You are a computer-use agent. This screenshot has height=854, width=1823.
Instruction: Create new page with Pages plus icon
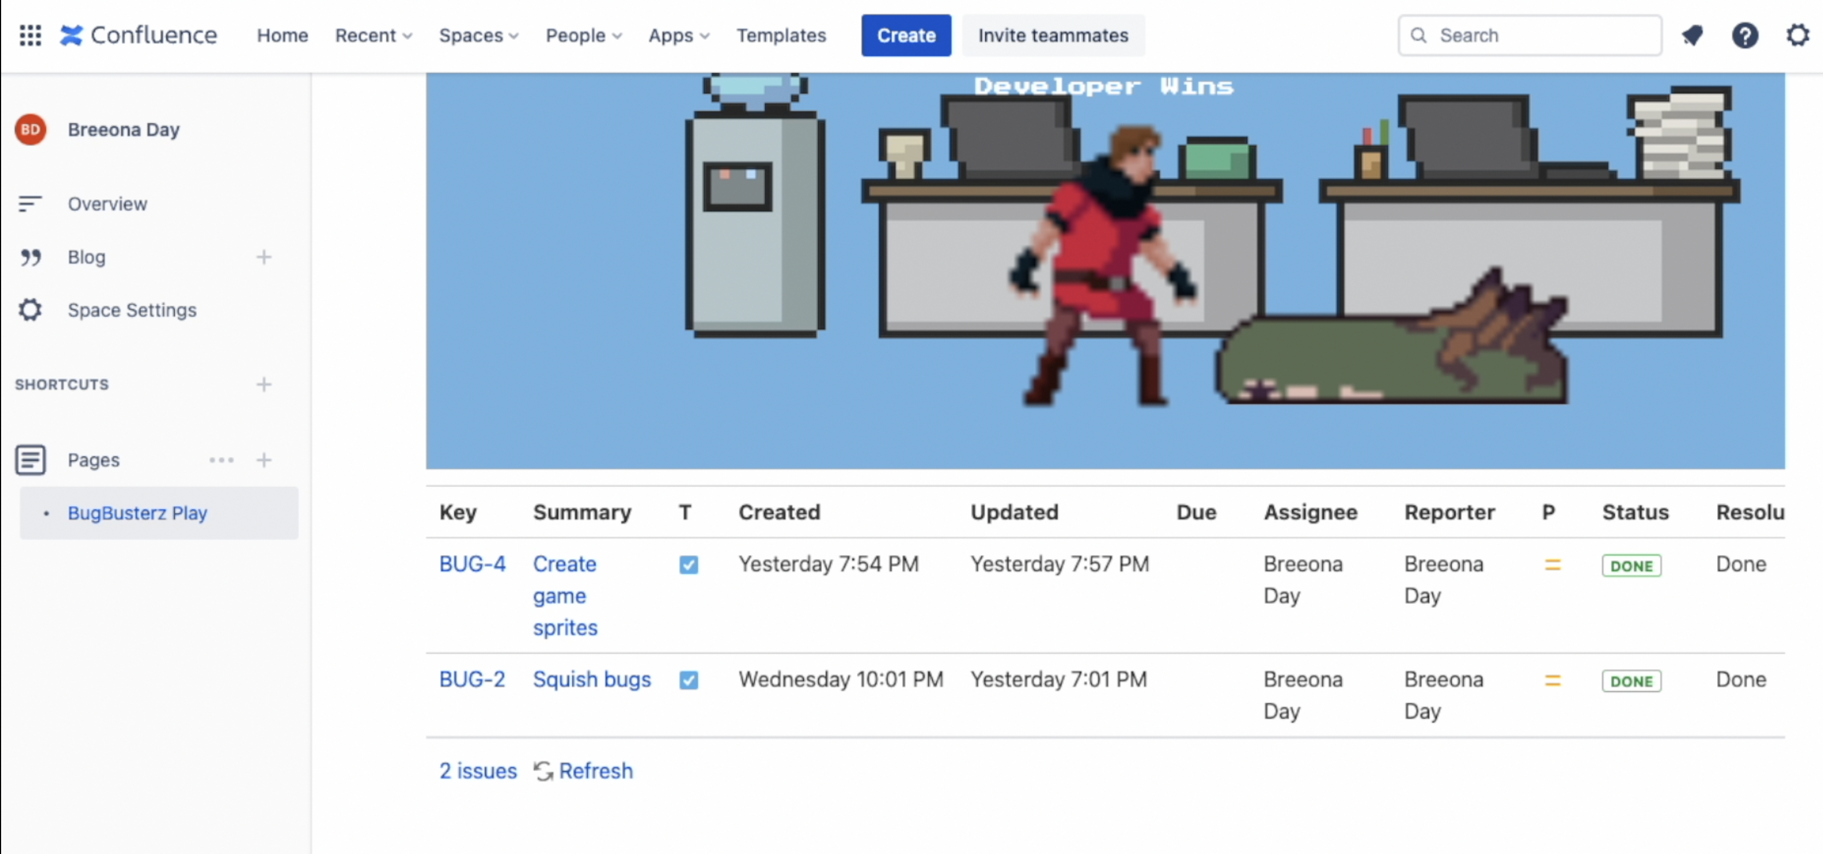(x=263, y=460)
